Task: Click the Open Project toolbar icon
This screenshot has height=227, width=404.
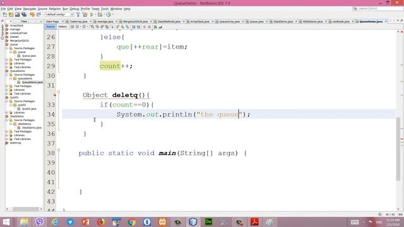Action: click(17, 15)
